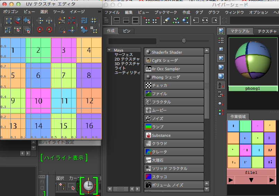
Task: Toggle show top and bottom tabs layout
Action: pyautogui.click(x=135, y=21)
